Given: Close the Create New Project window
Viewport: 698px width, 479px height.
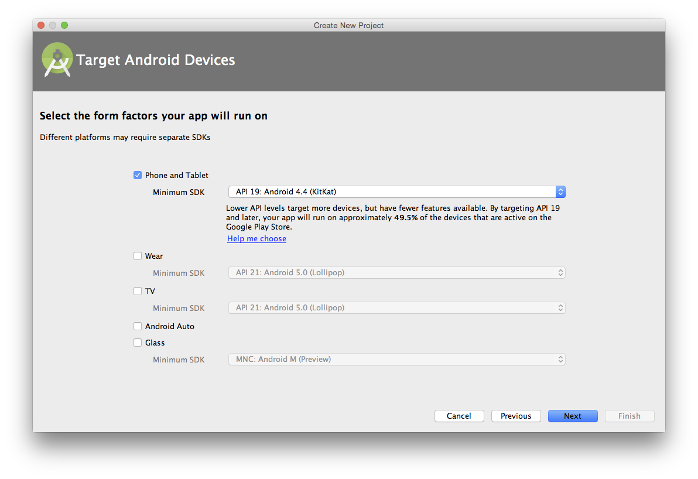Looking at the screenshot, I should point(41,25).
